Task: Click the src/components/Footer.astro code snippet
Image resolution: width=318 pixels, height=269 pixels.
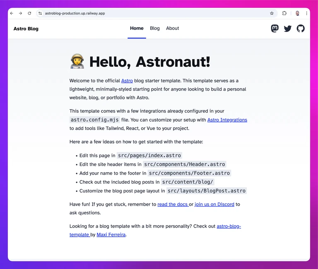Action: [189, 173]
